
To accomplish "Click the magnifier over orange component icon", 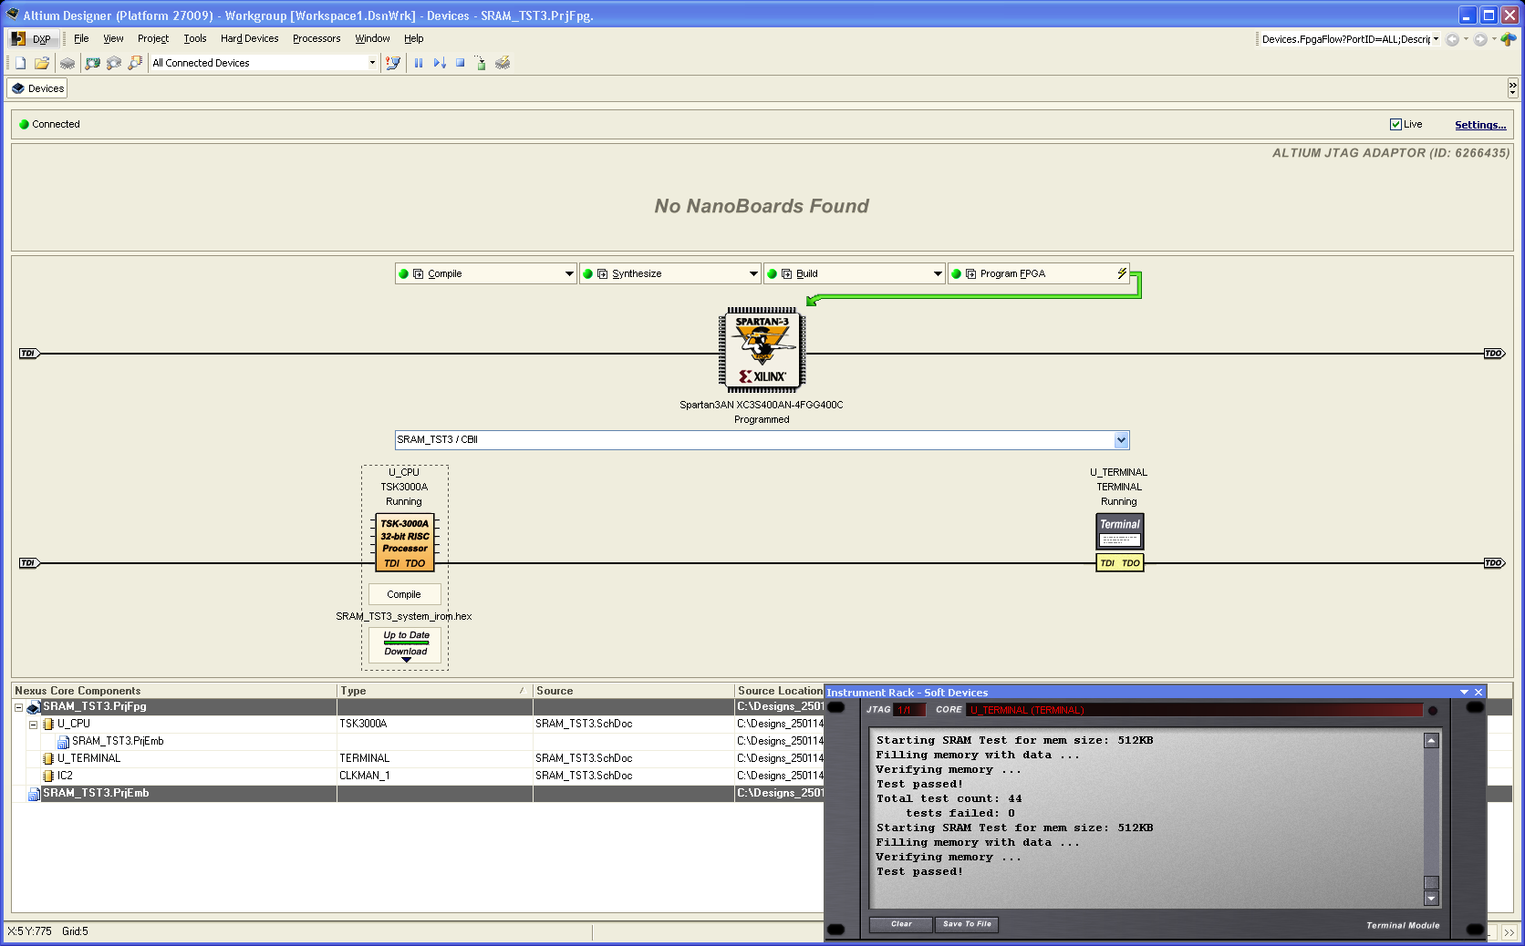I will [135, 63].
